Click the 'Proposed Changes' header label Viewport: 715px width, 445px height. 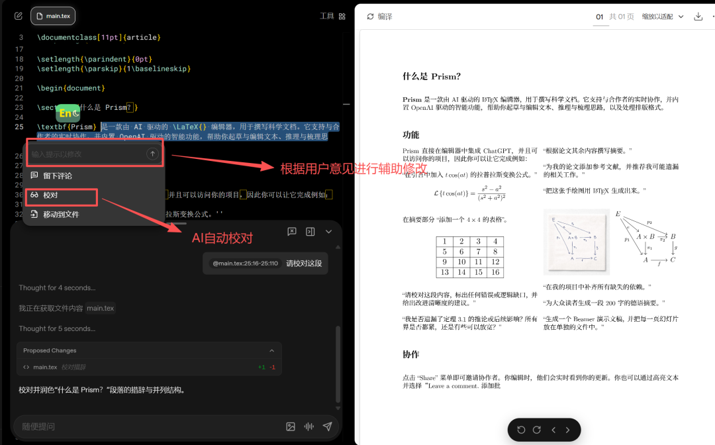[50, 350]
